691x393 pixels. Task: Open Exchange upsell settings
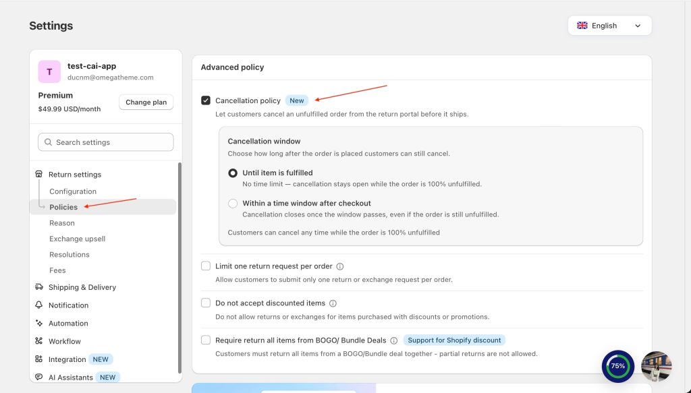point(78,239)
